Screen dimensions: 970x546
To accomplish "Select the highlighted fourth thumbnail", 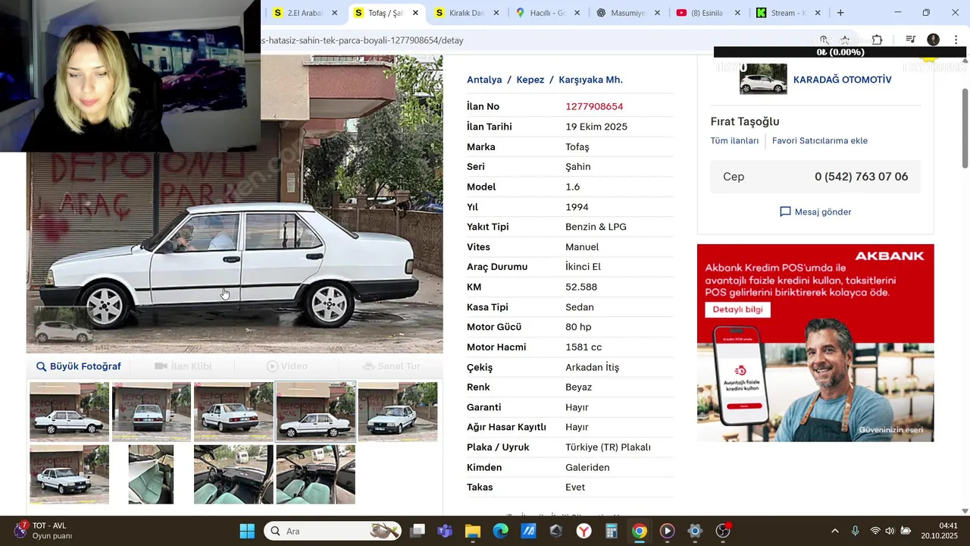I will pos(315,412).
